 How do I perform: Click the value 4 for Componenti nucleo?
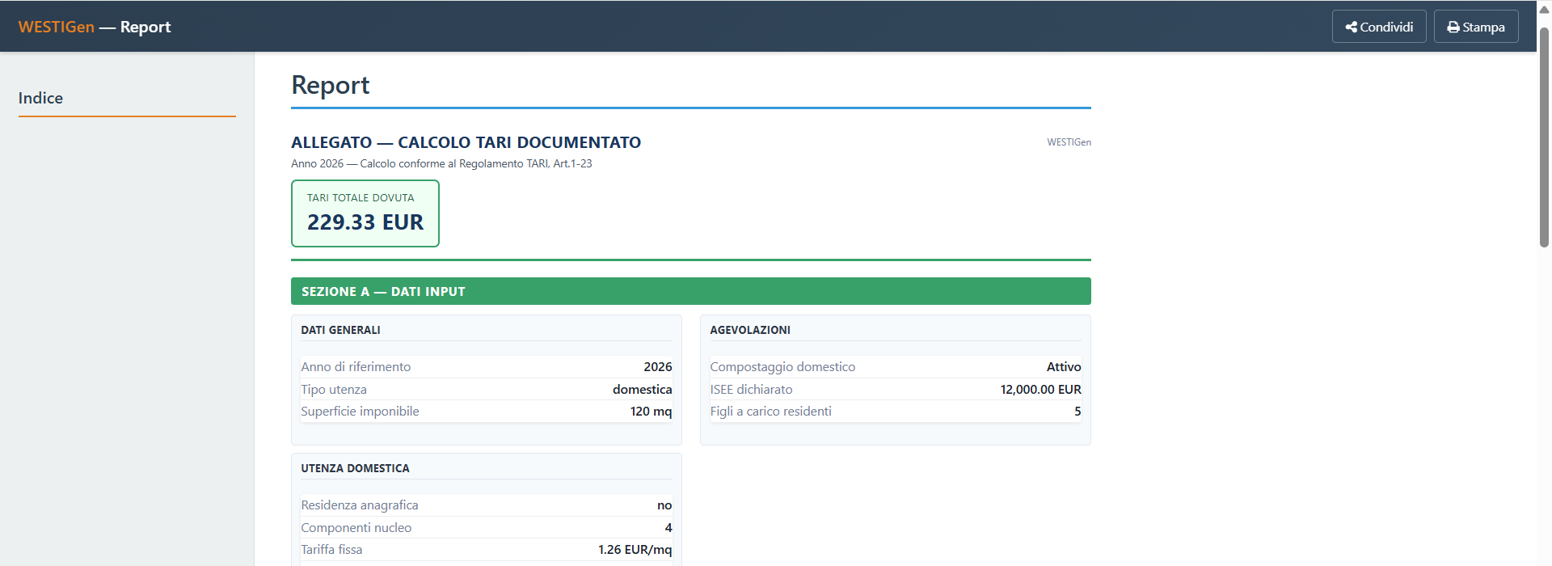pos(668,528)
